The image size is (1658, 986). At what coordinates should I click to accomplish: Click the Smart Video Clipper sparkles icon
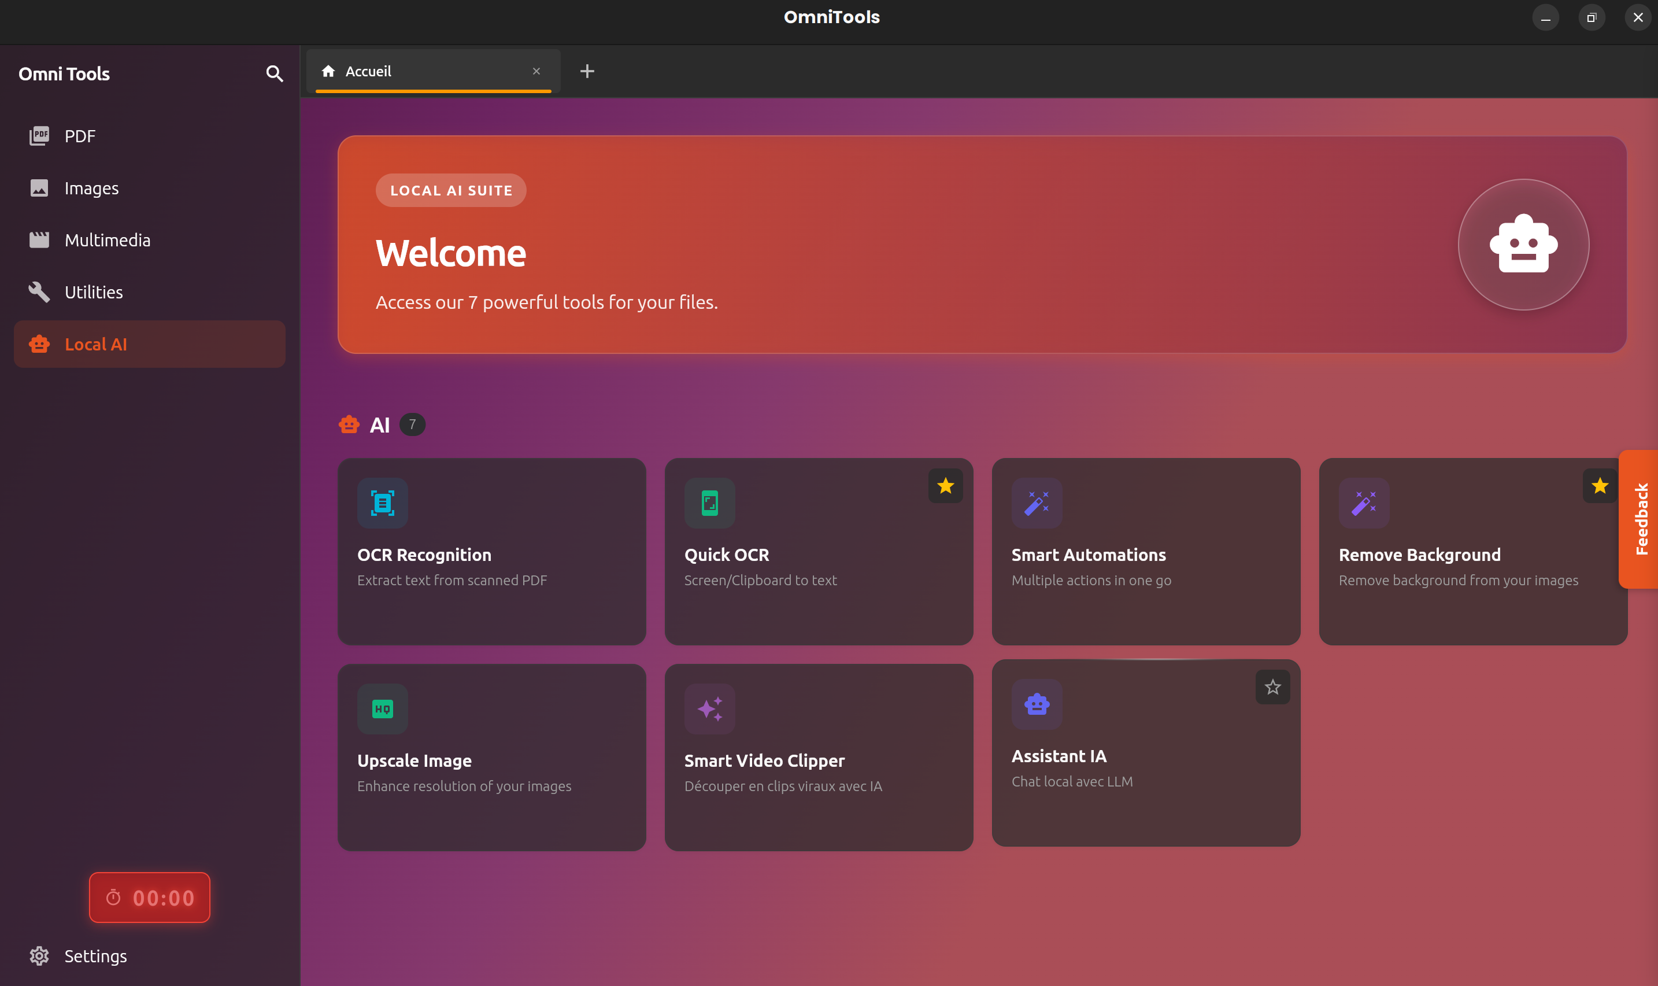click(709, 709)
